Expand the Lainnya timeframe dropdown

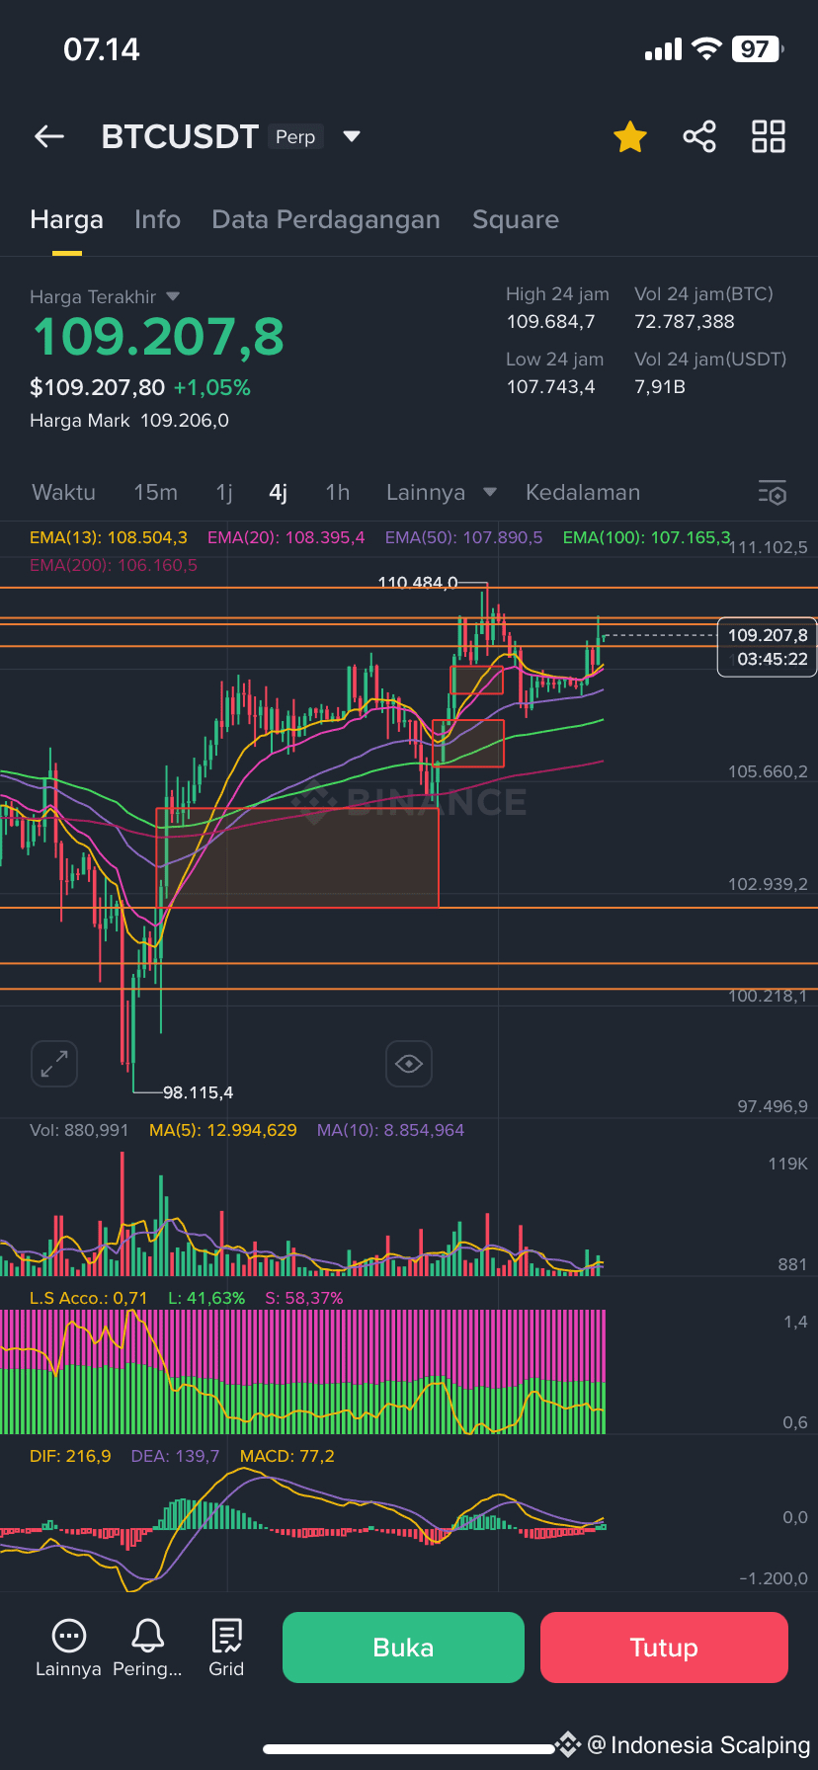tap(442, 492)
